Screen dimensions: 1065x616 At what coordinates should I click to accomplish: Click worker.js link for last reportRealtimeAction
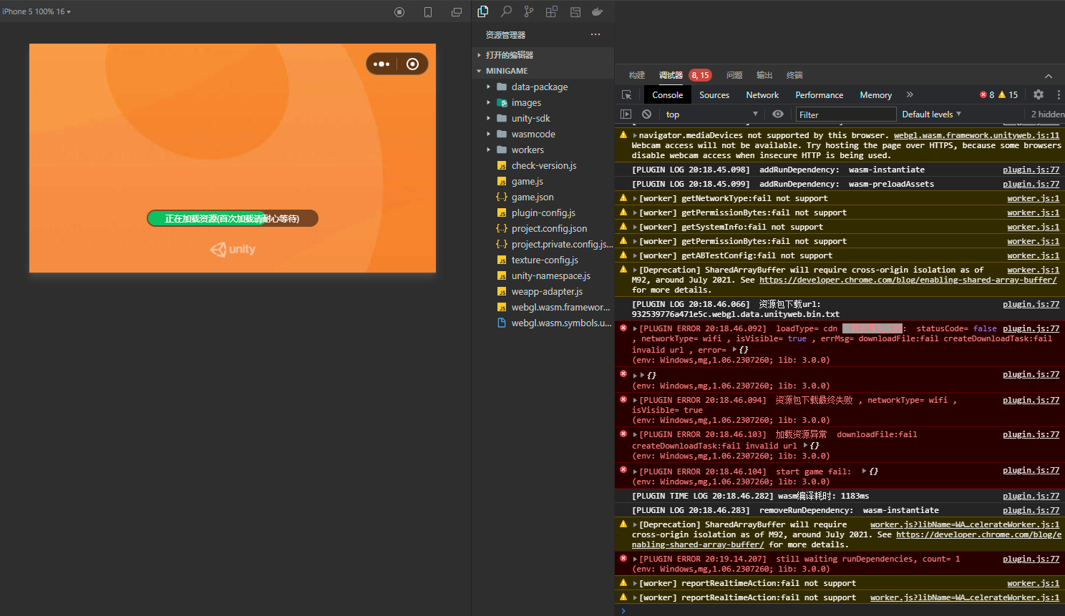pyautogui.click(x=965, y=597)
